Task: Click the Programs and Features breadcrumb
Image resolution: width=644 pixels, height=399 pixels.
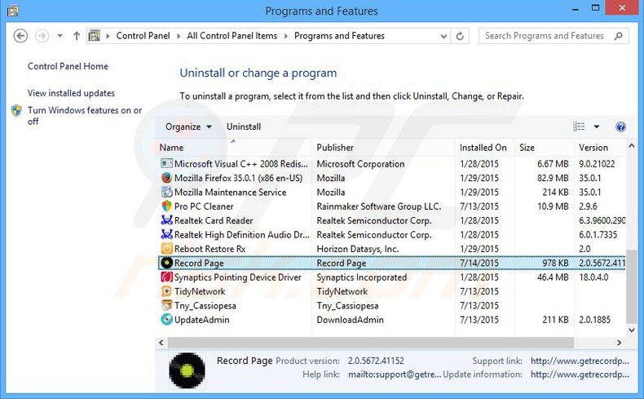Action: click(x=339, y=36)
